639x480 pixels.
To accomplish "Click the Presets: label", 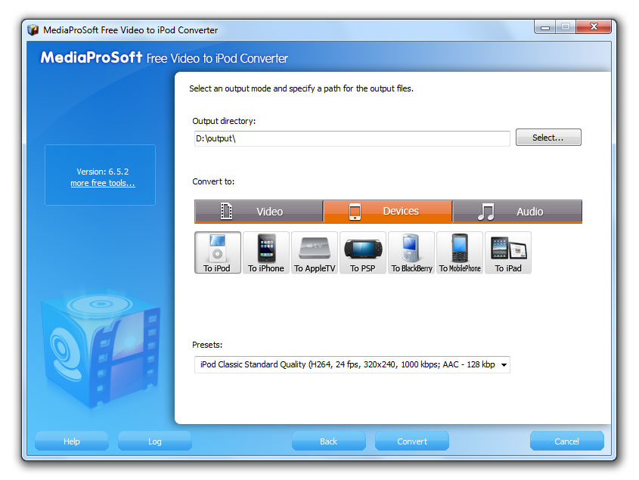I will tap(207, 345).
